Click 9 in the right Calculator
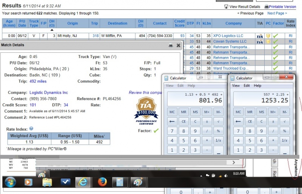Viewport: 302px width, 194px height. [261, 131]
